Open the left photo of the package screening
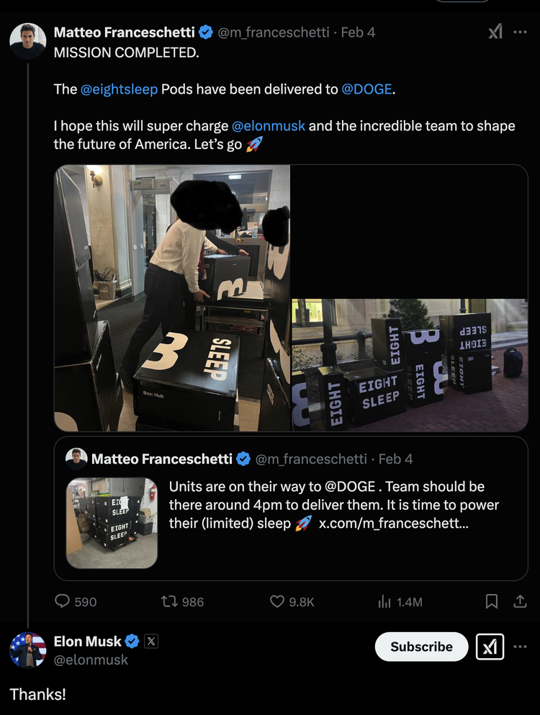Screen dimensions: 540x715 coord(172,298)
